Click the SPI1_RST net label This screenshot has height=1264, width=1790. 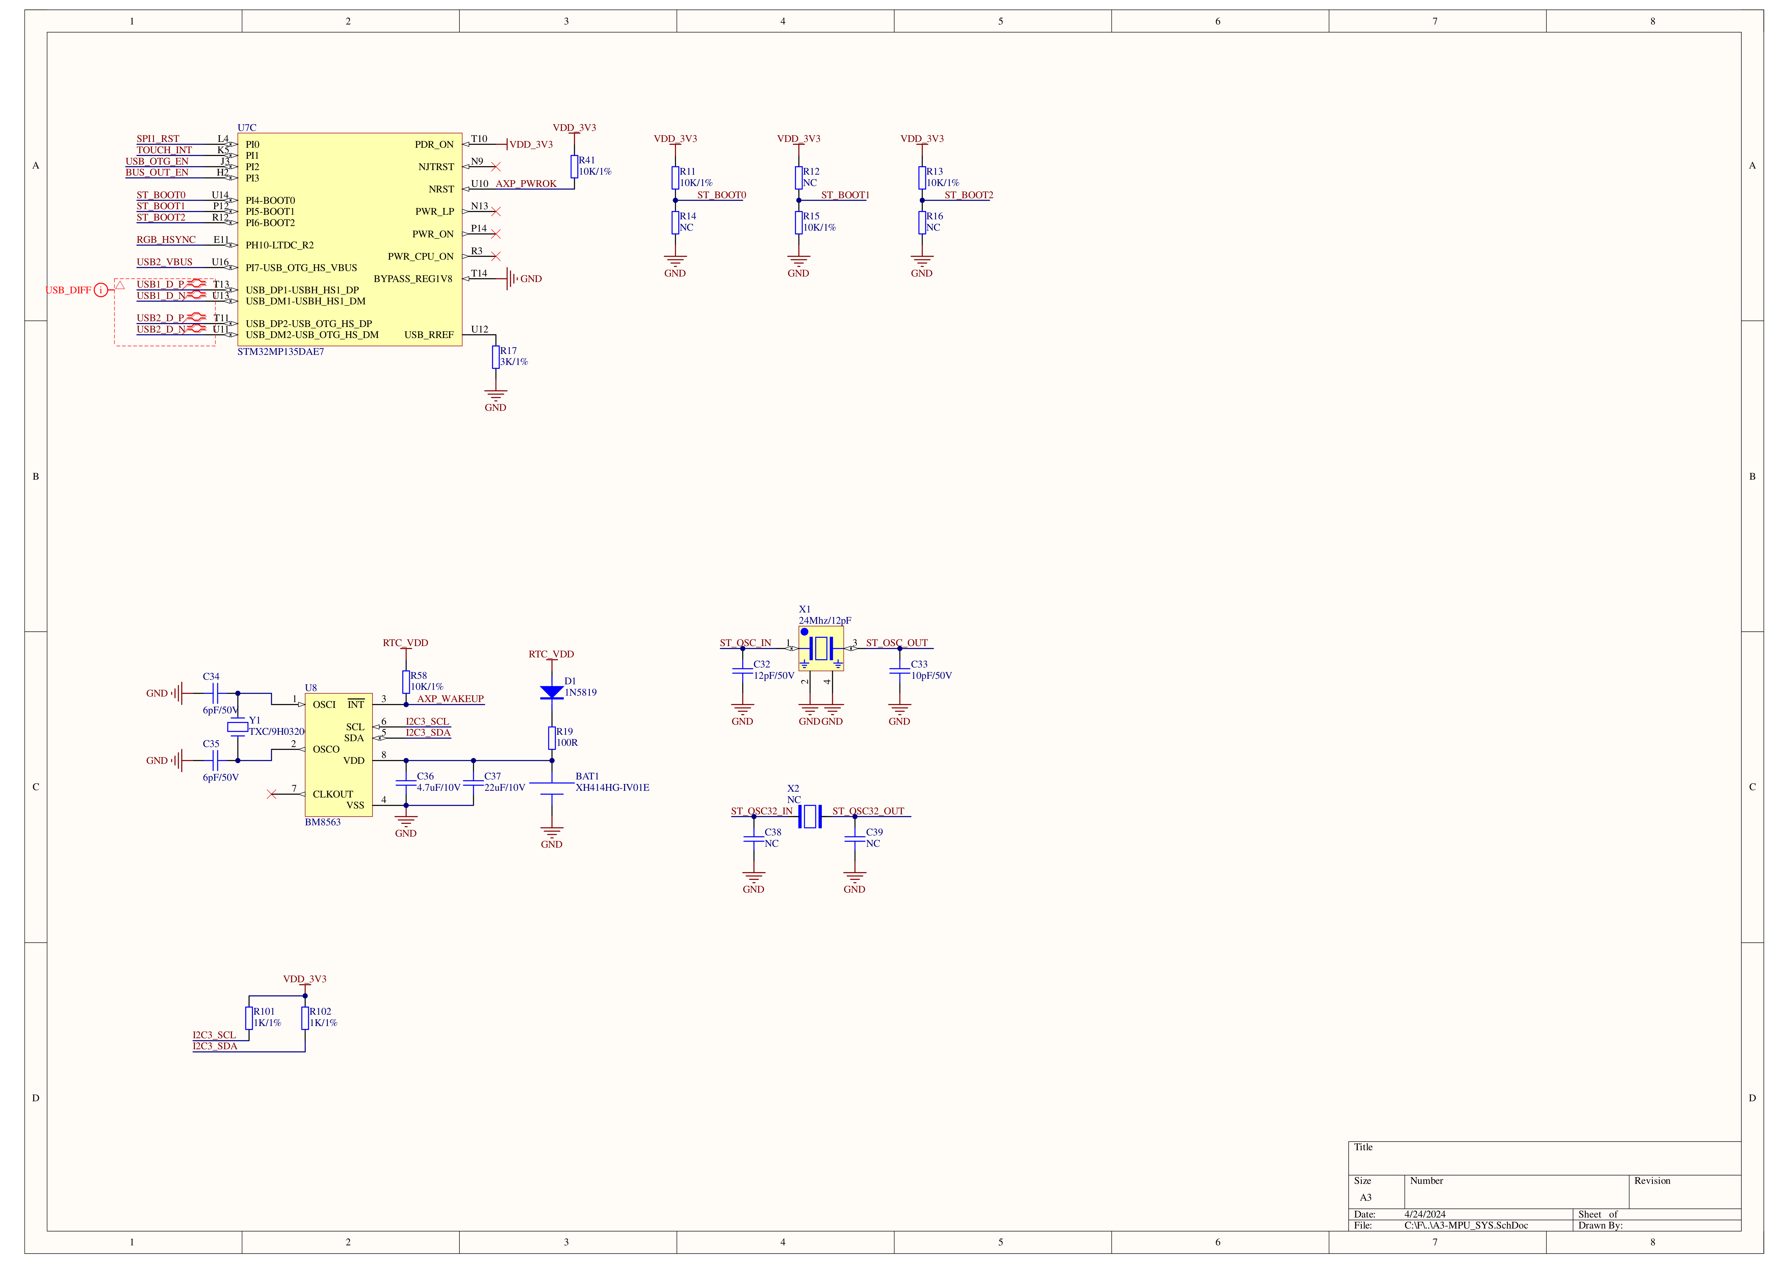[158, 139]
